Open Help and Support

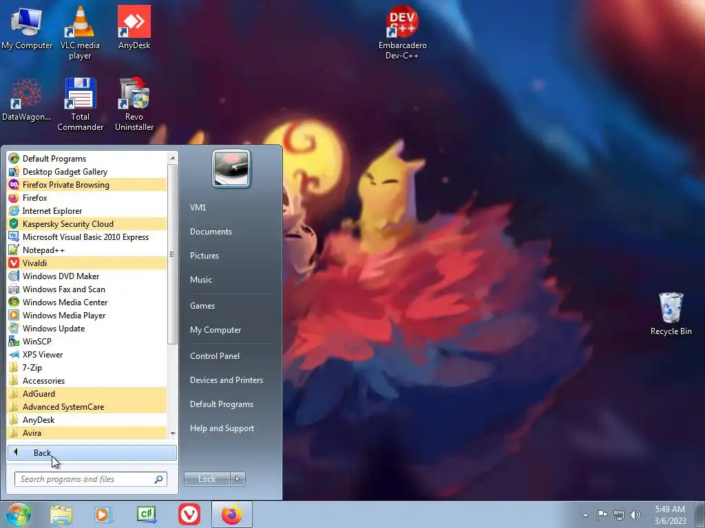tap(222, 428)
